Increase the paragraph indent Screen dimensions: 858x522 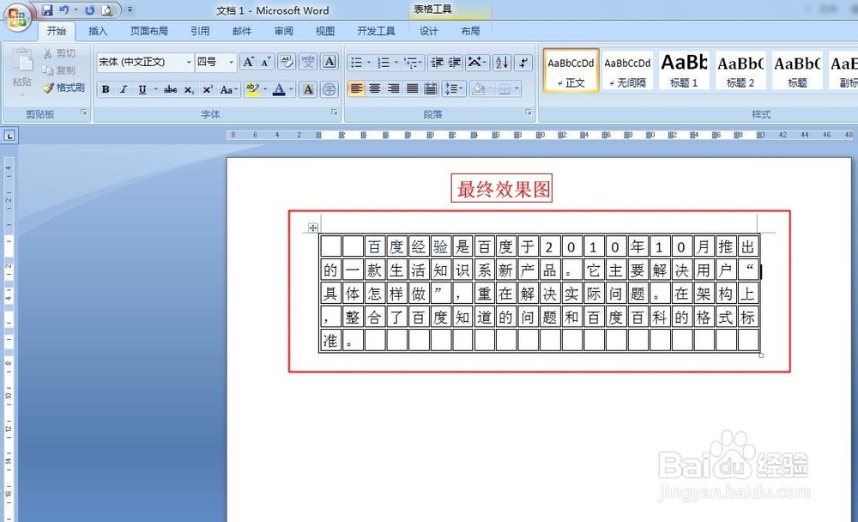(x=455, y=63)
